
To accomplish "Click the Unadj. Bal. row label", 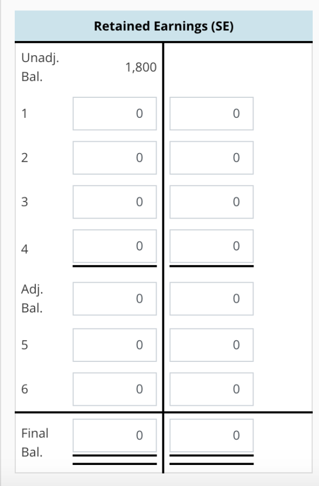I will point(40,67).
